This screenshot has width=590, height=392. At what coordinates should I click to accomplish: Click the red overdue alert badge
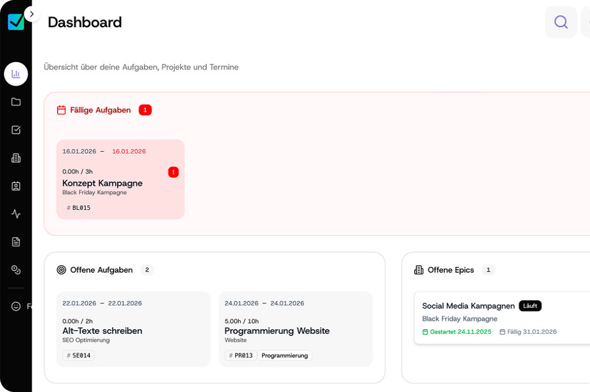coord(173,172)
